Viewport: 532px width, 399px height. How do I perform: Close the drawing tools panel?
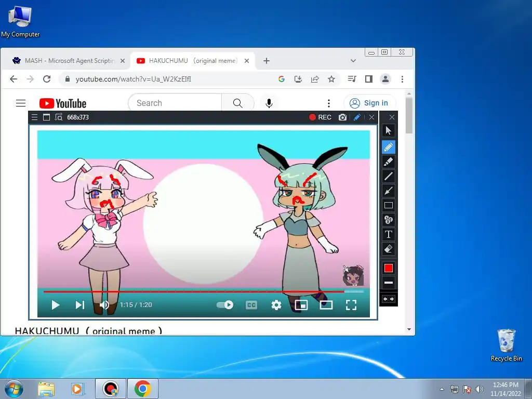click(x=392, y=117)
